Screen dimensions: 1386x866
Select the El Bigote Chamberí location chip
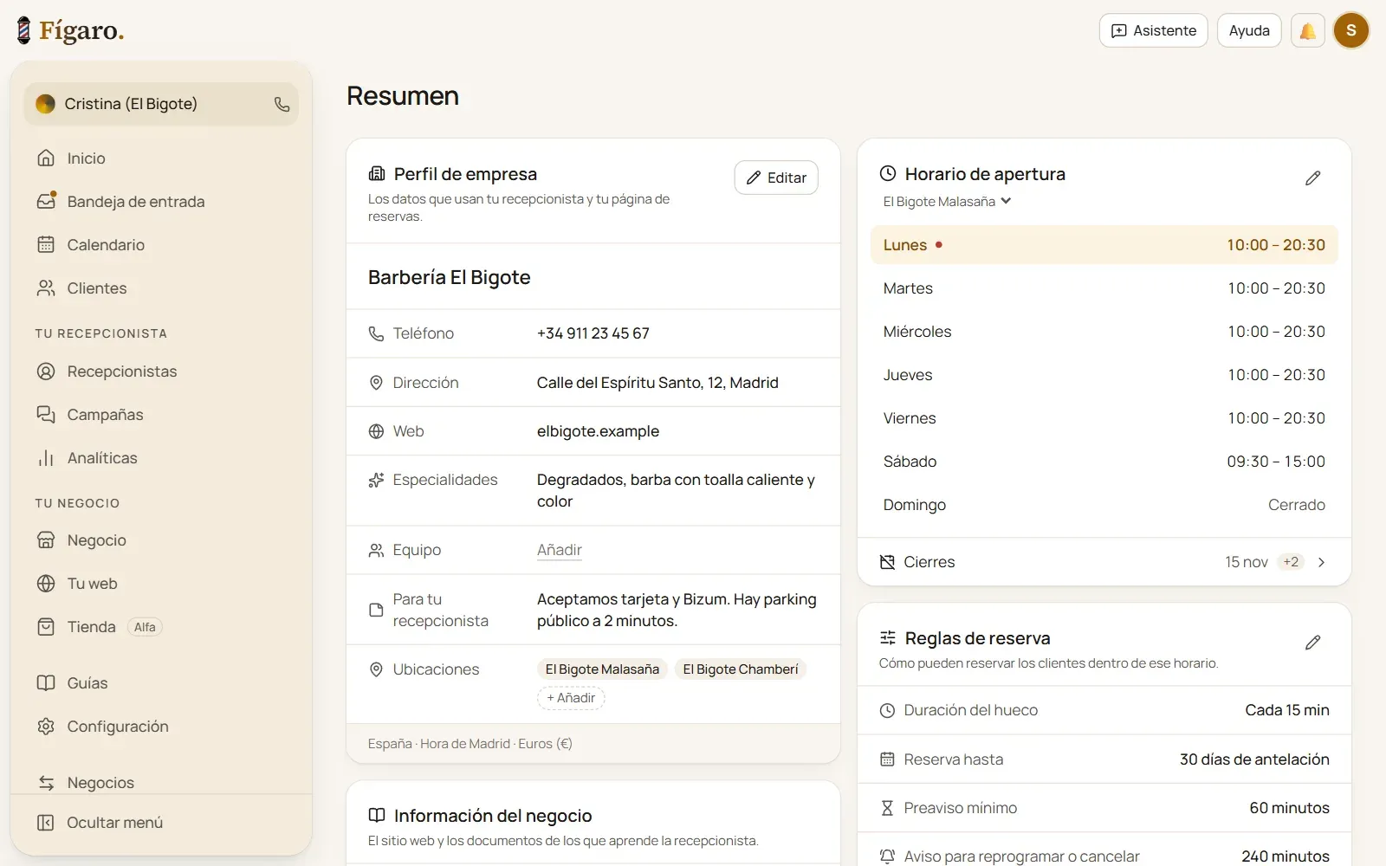point(741,669)
